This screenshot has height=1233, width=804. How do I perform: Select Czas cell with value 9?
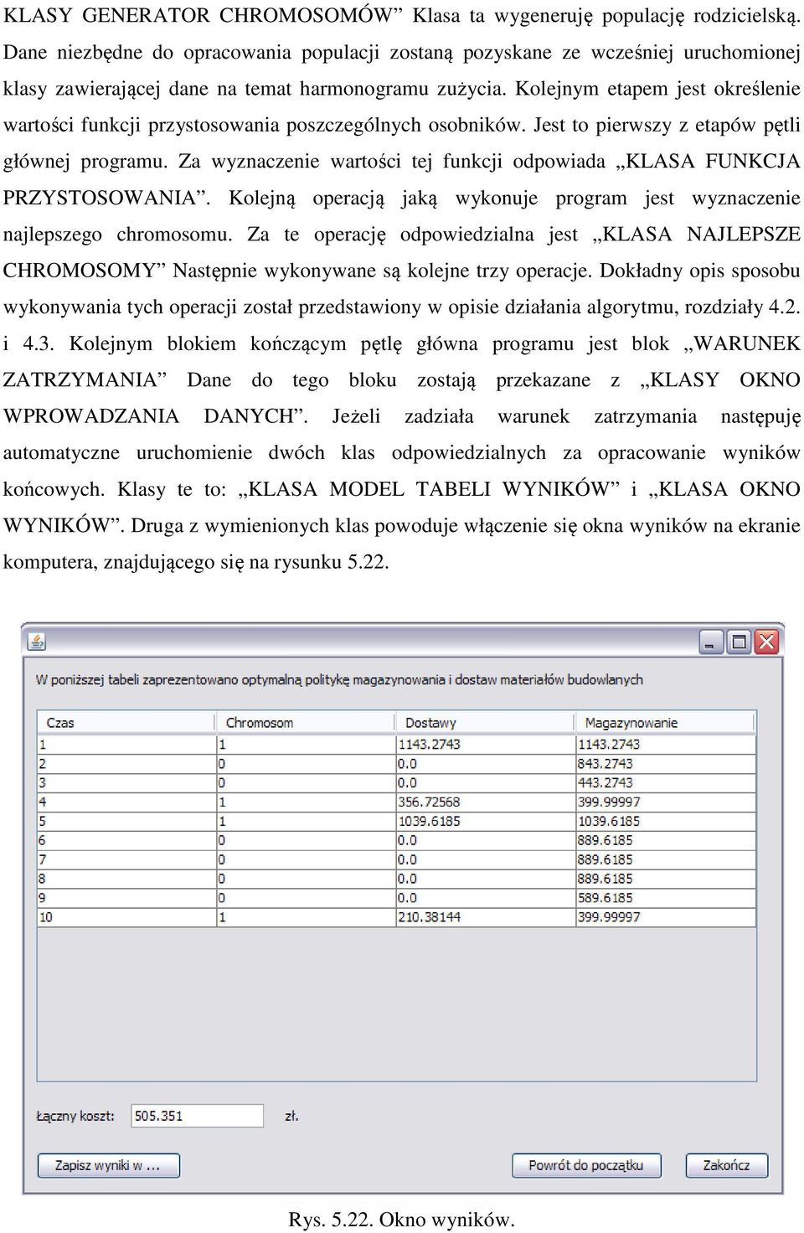click(126, 898)
